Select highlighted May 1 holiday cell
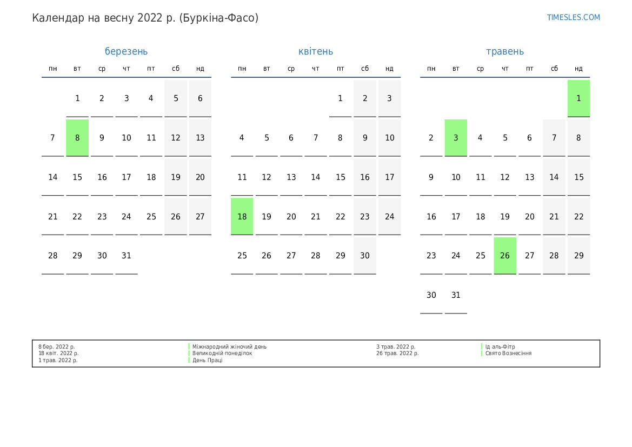This screenshot has height=447, width=632. pyautogui.click(x=578, y=98)
